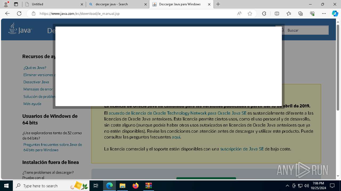
Task: Open the Extensions icon
Action: (x=264, y=14)
